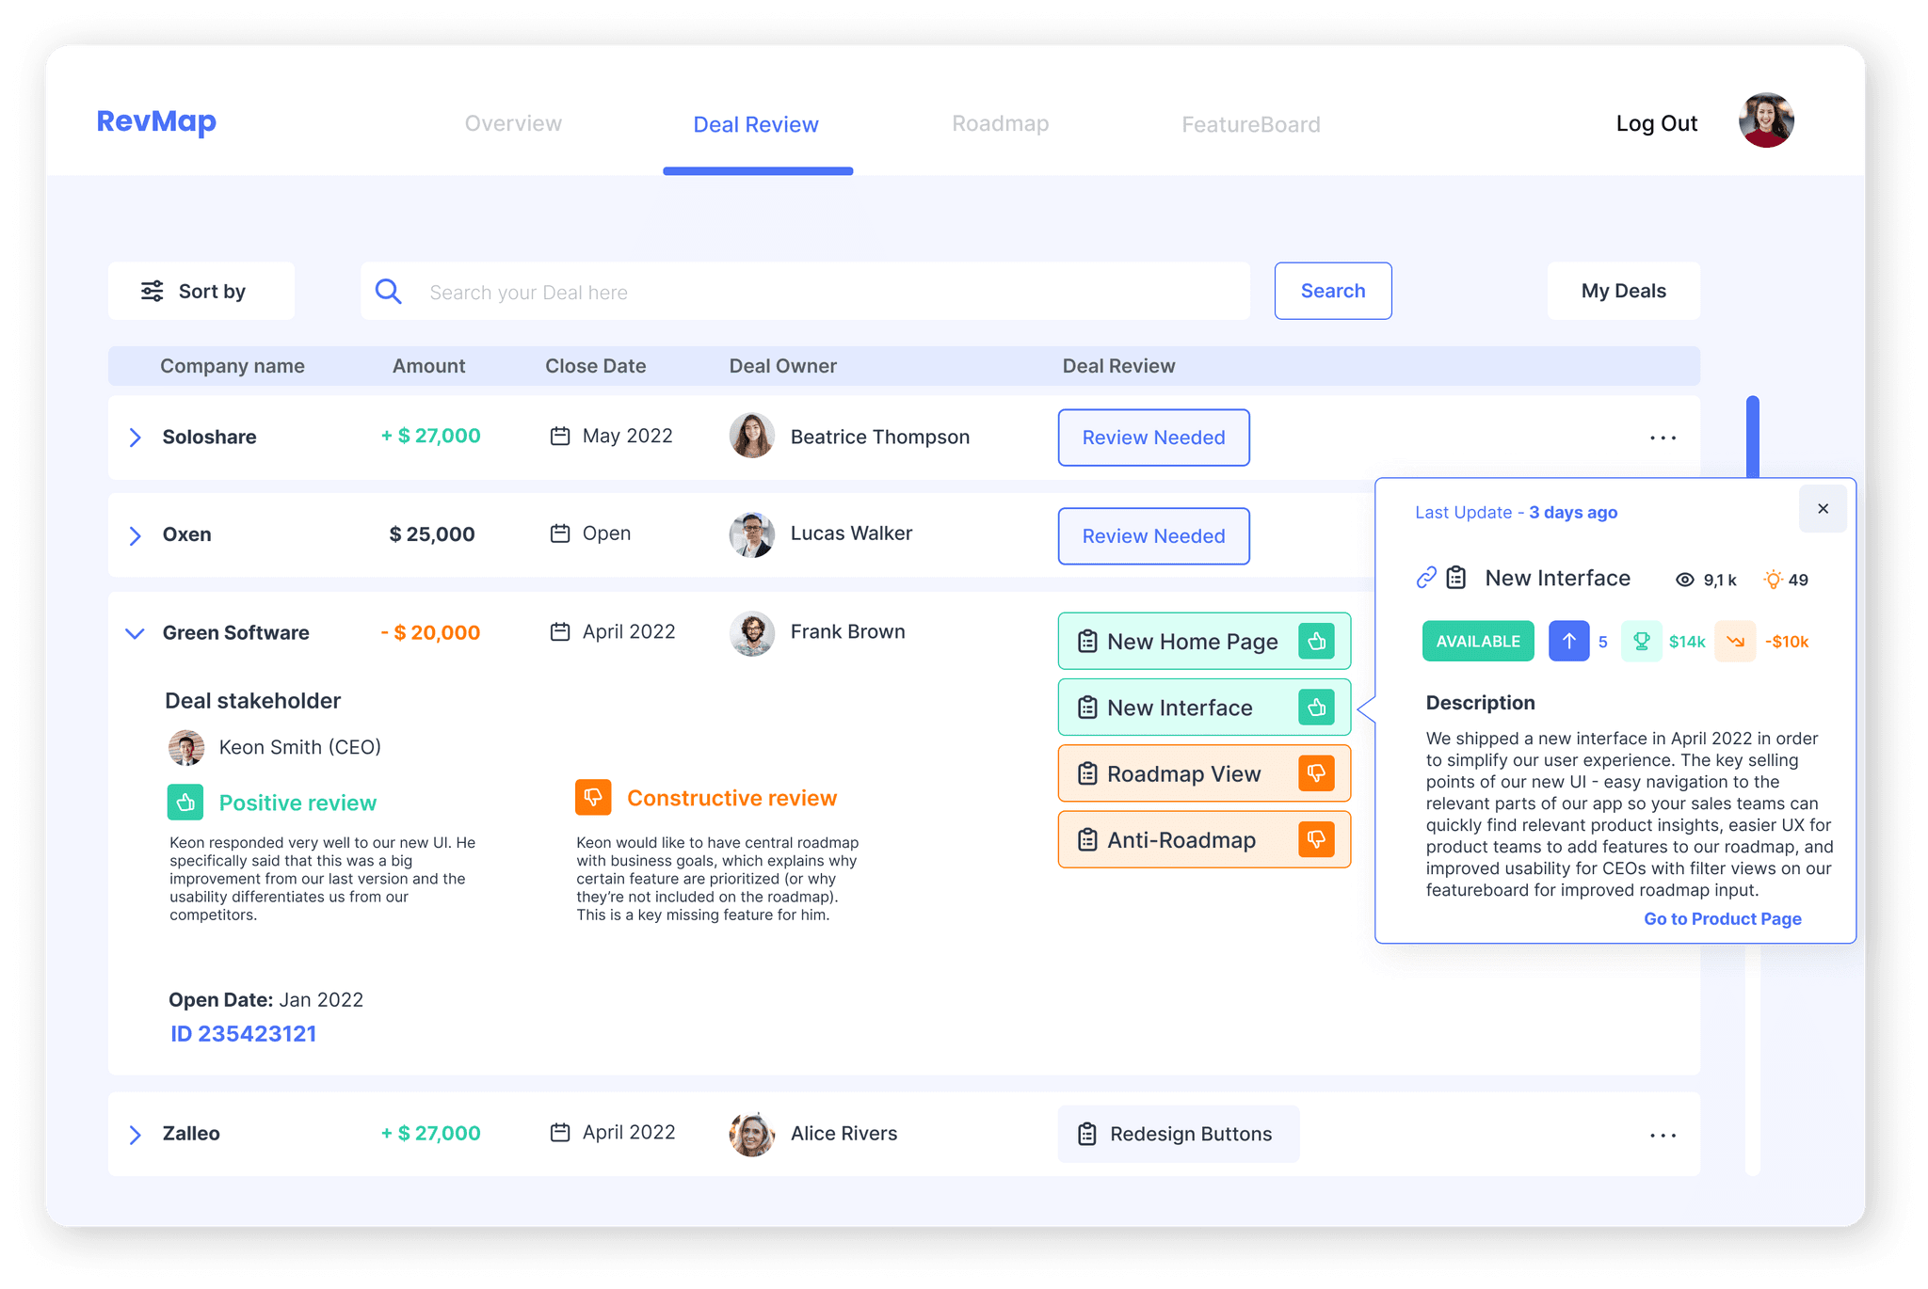Viewport: 1928px width, 1289px height.
Task: Click the blue upvote arrow icon
Action: coord(1568,642)
